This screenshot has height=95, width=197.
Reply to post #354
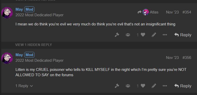point(183,35)
